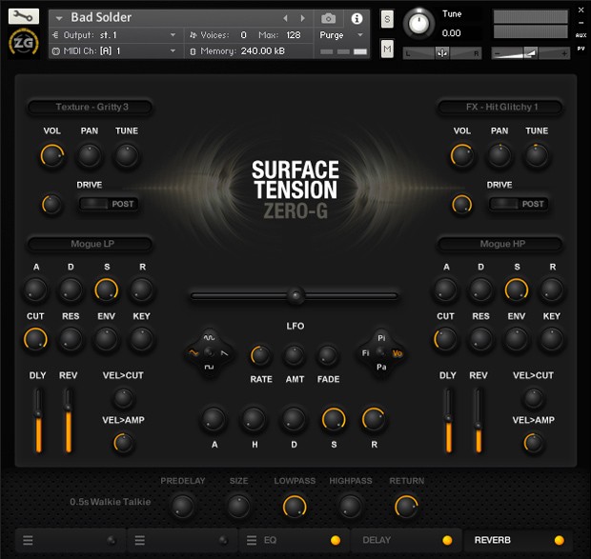
Task: Open FX - Hit Glitchy 1 sample selector
Action: pos(499,107)
